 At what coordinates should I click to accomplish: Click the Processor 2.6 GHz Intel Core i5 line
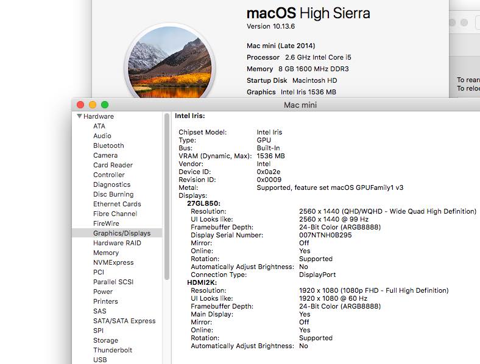click(299, 57)
